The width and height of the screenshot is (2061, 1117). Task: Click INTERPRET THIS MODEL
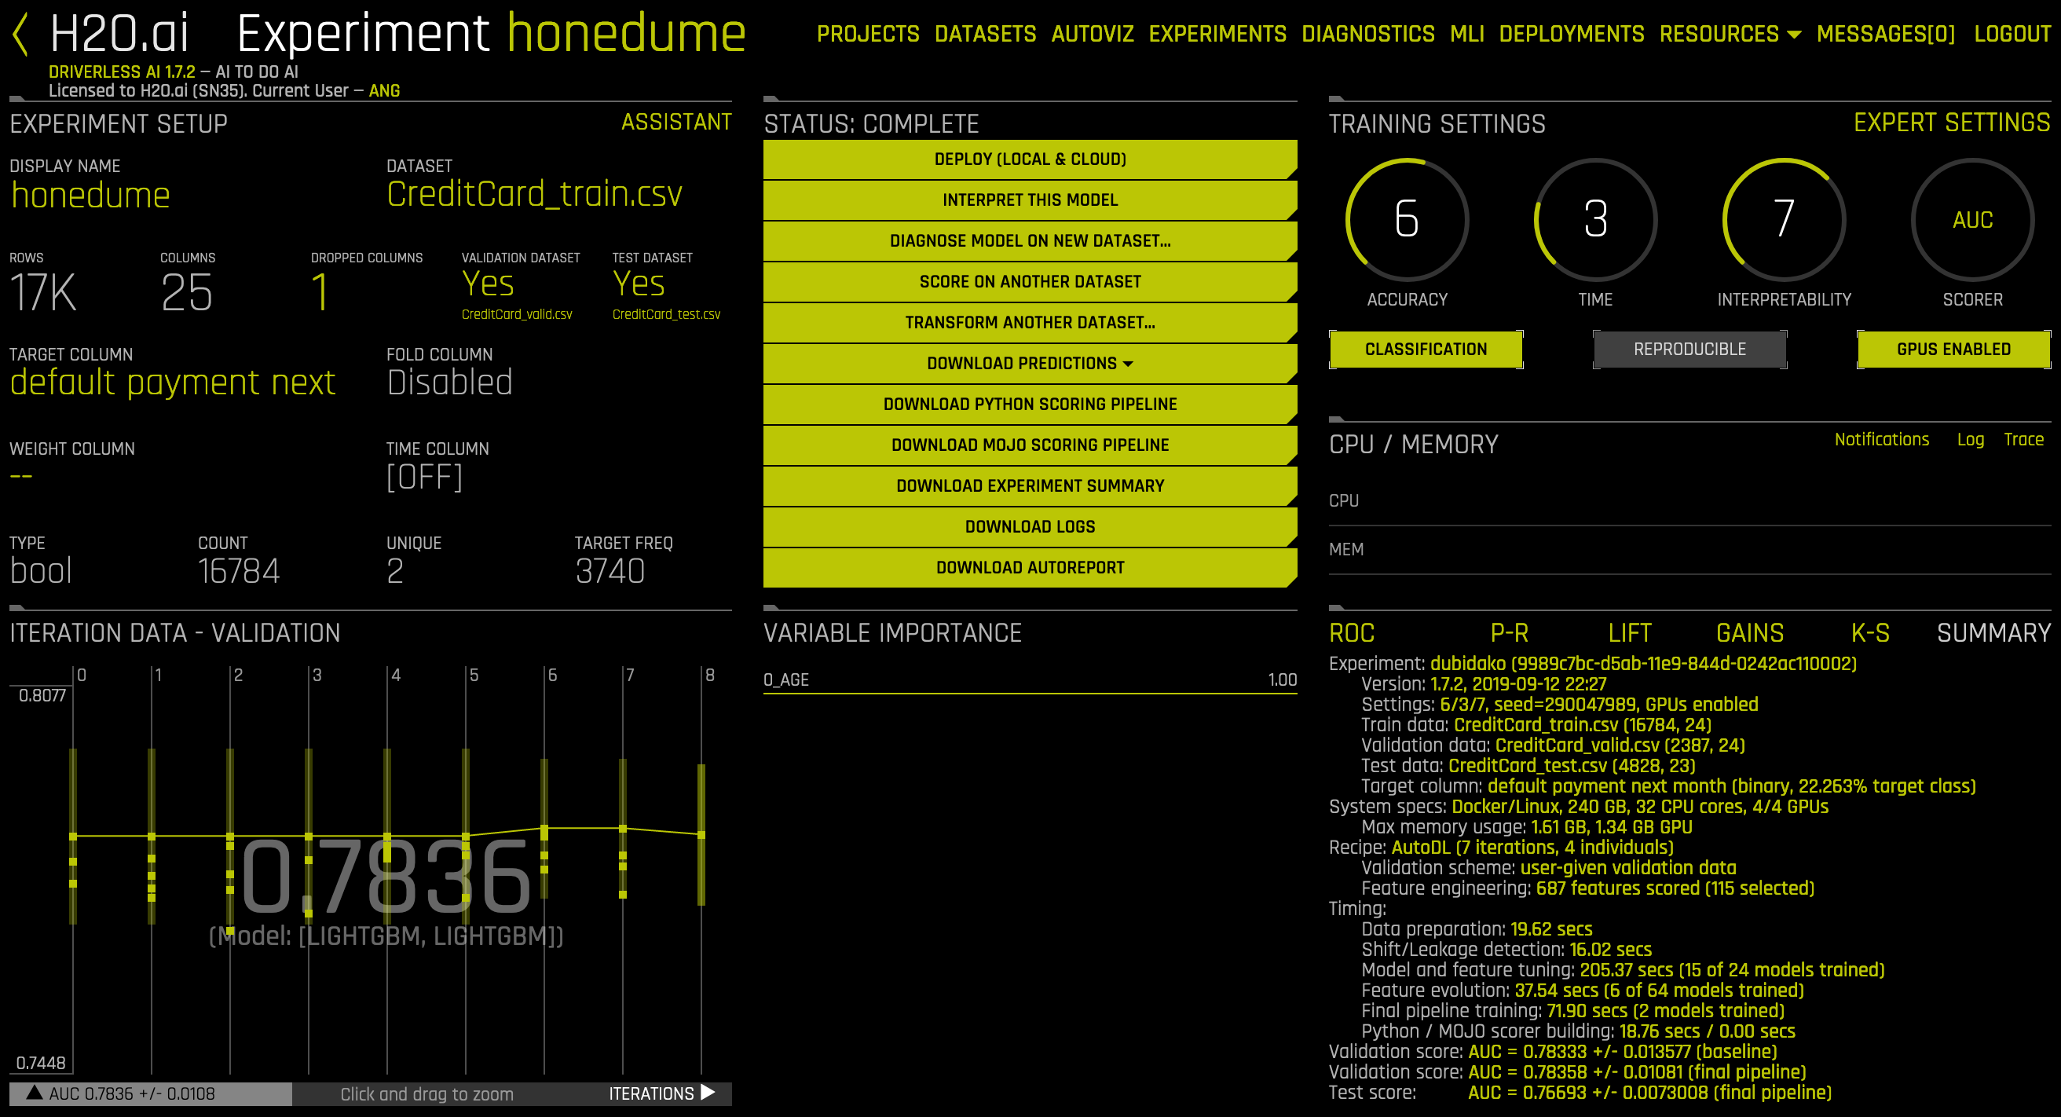coord(1030,200)
